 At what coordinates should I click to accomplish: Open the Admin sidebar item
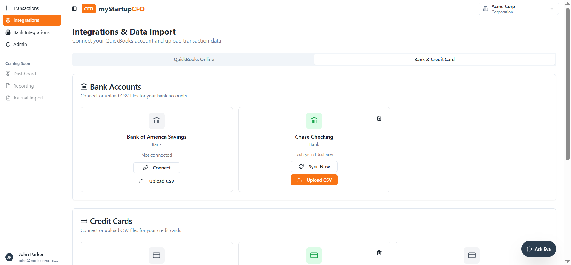pos(20,44)
